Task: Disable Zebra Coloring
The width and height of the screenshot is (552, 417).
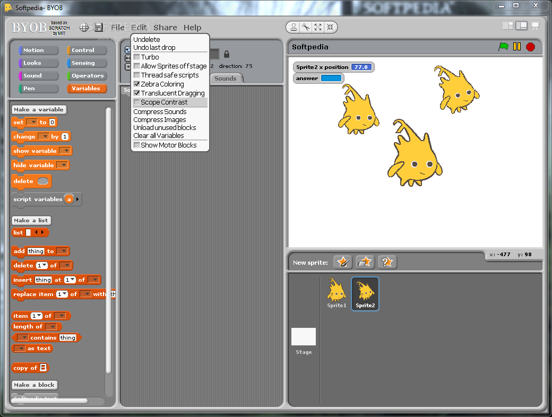Action: tap(136, 84)
